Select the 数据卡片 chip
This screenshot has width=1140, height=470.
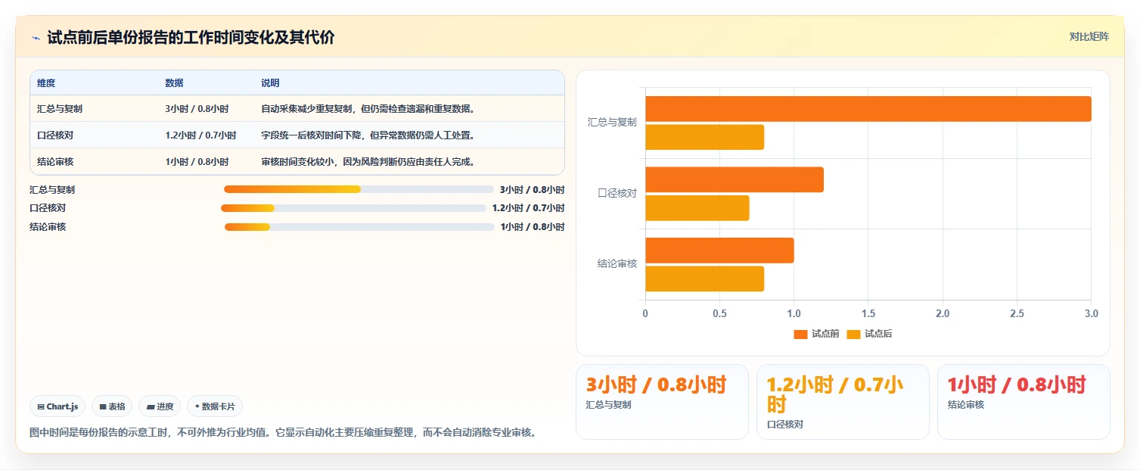(215, 406)
